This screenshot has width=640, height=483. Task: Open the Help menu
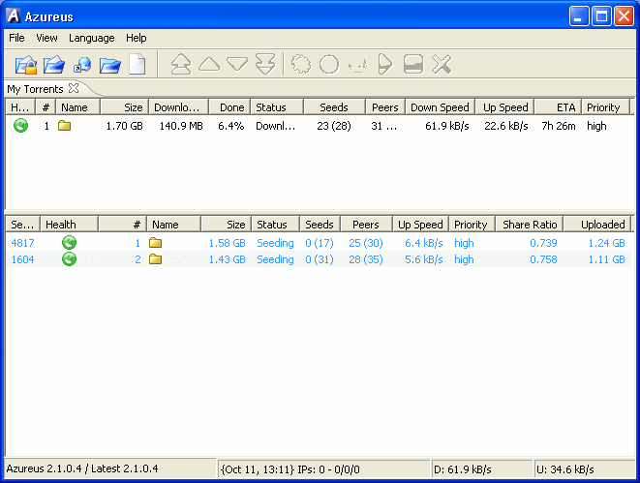136,38
